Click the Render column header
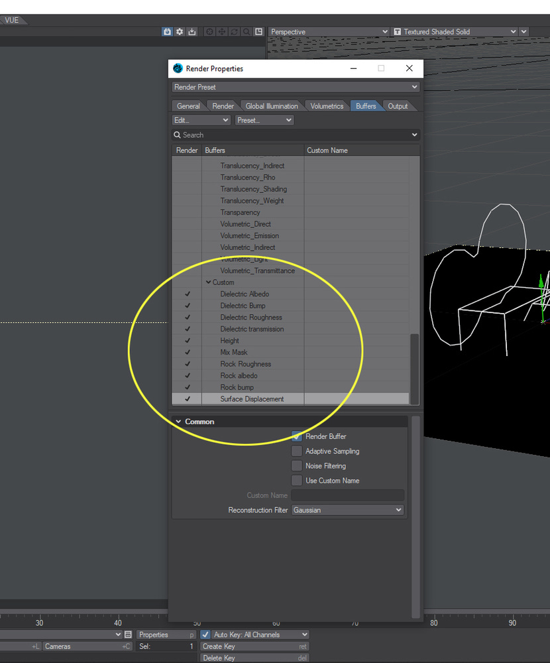 pyautogui.click(x=187, y=150)
